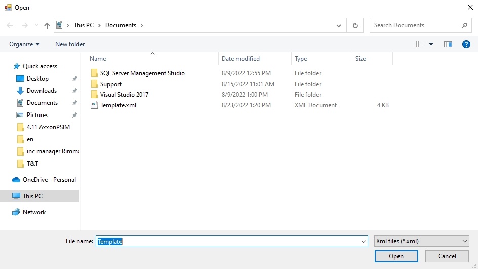Sort by the Date modified column header
This screenshot has width=478, height=269.
coord(241,59)
